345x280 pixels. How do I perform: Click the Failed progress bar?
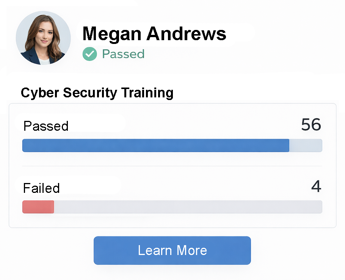[x=172, y=207]
